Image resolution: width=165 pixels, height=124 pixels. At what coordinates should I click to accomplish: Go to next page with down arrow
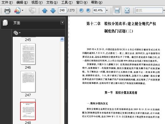click(x=53, y=11)
